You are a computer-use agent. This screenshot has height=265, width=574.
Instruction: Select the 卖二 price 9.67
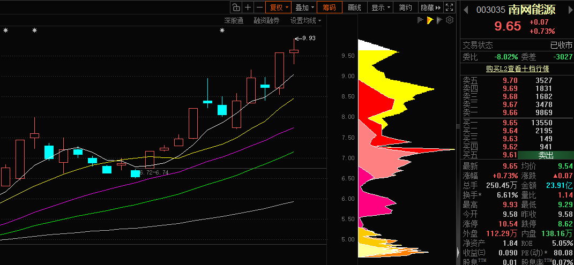510,104
